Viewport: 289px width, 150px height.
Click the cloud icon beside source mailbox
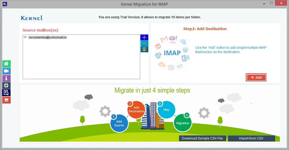[25, 37]
